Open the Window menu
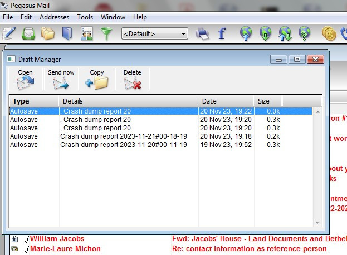Screen dimensions: 347x255 (x=113, y=17)
